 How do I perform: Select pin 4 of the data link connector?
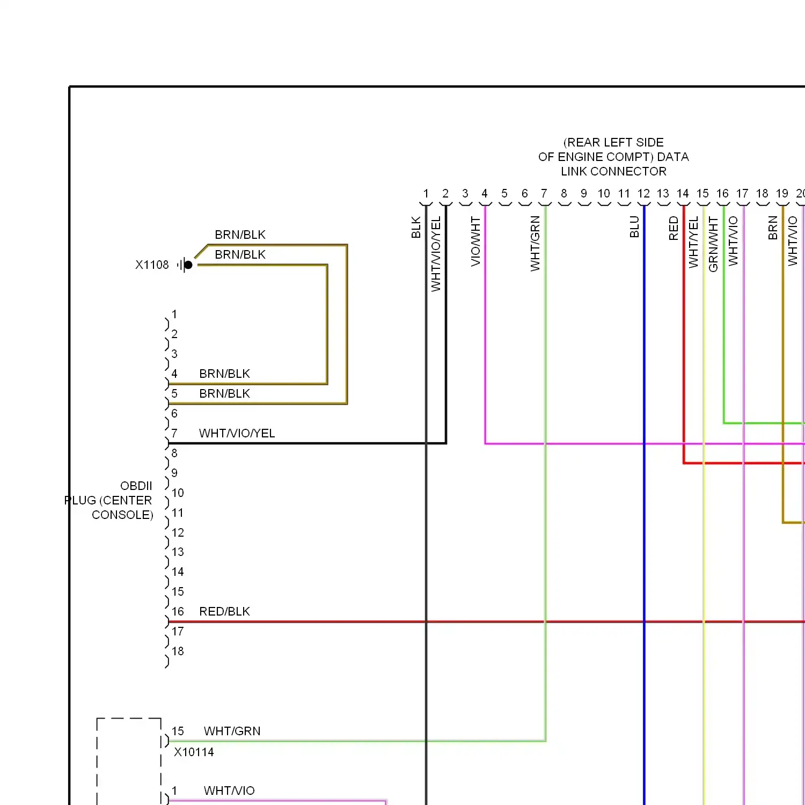485,193
